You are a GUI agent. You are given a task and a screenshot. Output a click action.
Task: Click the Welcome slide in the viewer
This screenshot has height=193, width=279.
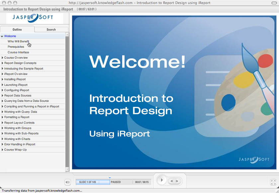click(x=174, y=92)
